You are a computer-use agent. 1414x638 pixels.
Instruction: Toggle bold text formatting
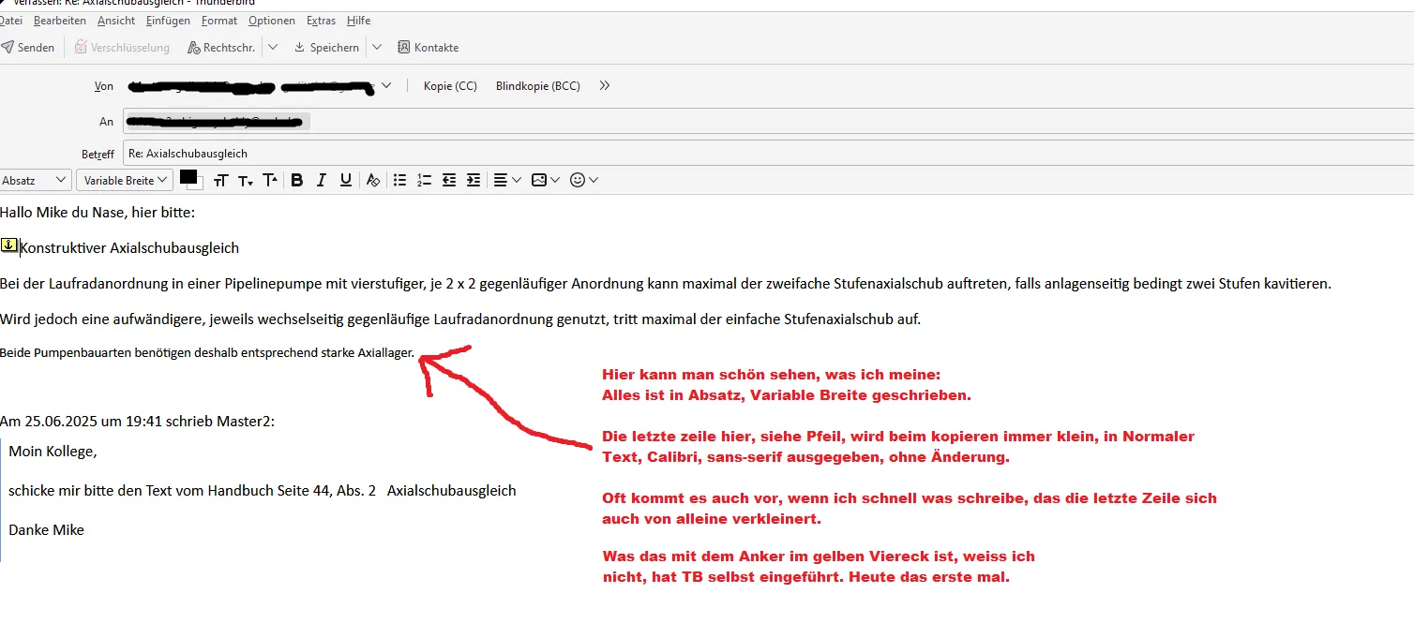(296, 180)
